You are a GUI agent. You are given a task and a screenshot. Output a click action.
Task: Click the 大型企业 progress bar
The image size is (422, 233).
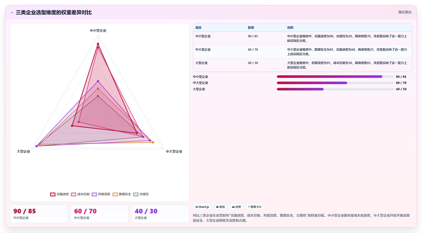[x=335, y=89]
